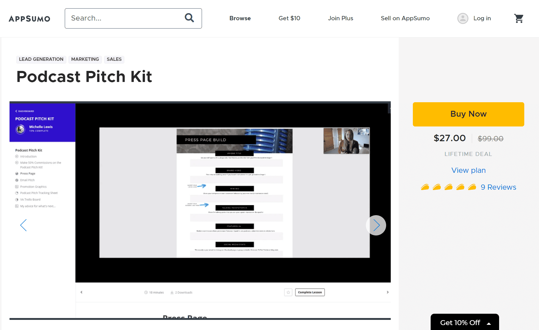Image resolution: width=539 pixels, height=330 pixels.
Task: Open the View plan link
Action: point(468,170)
